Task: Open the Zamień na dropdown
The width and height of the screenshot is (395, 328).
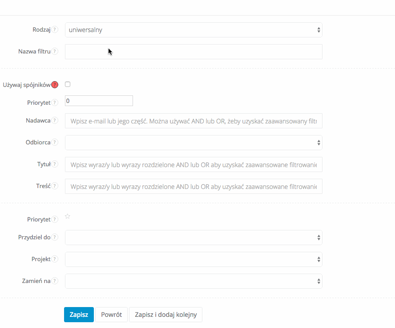Action: [193, 281]
